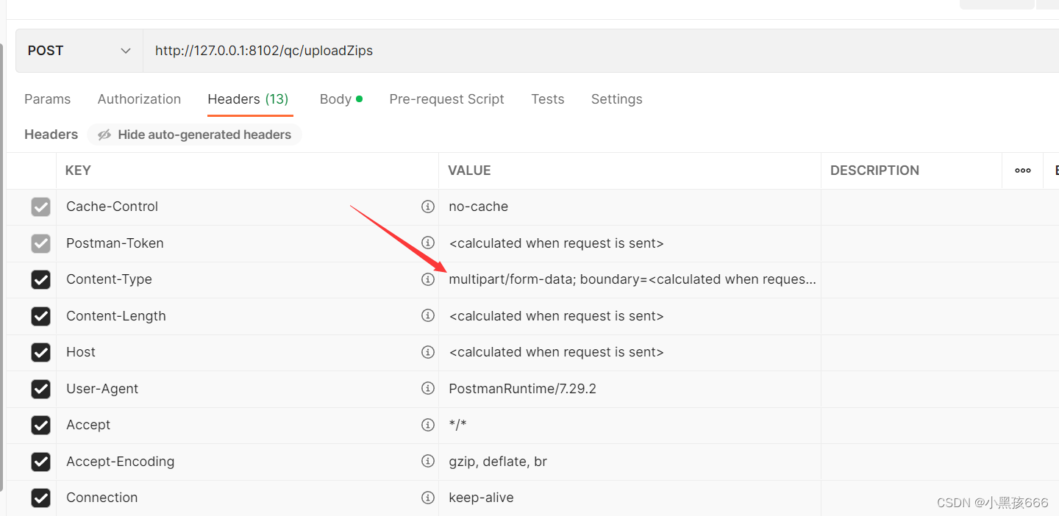Open the three-dot menu in the headers table

tap(1022, 170)
